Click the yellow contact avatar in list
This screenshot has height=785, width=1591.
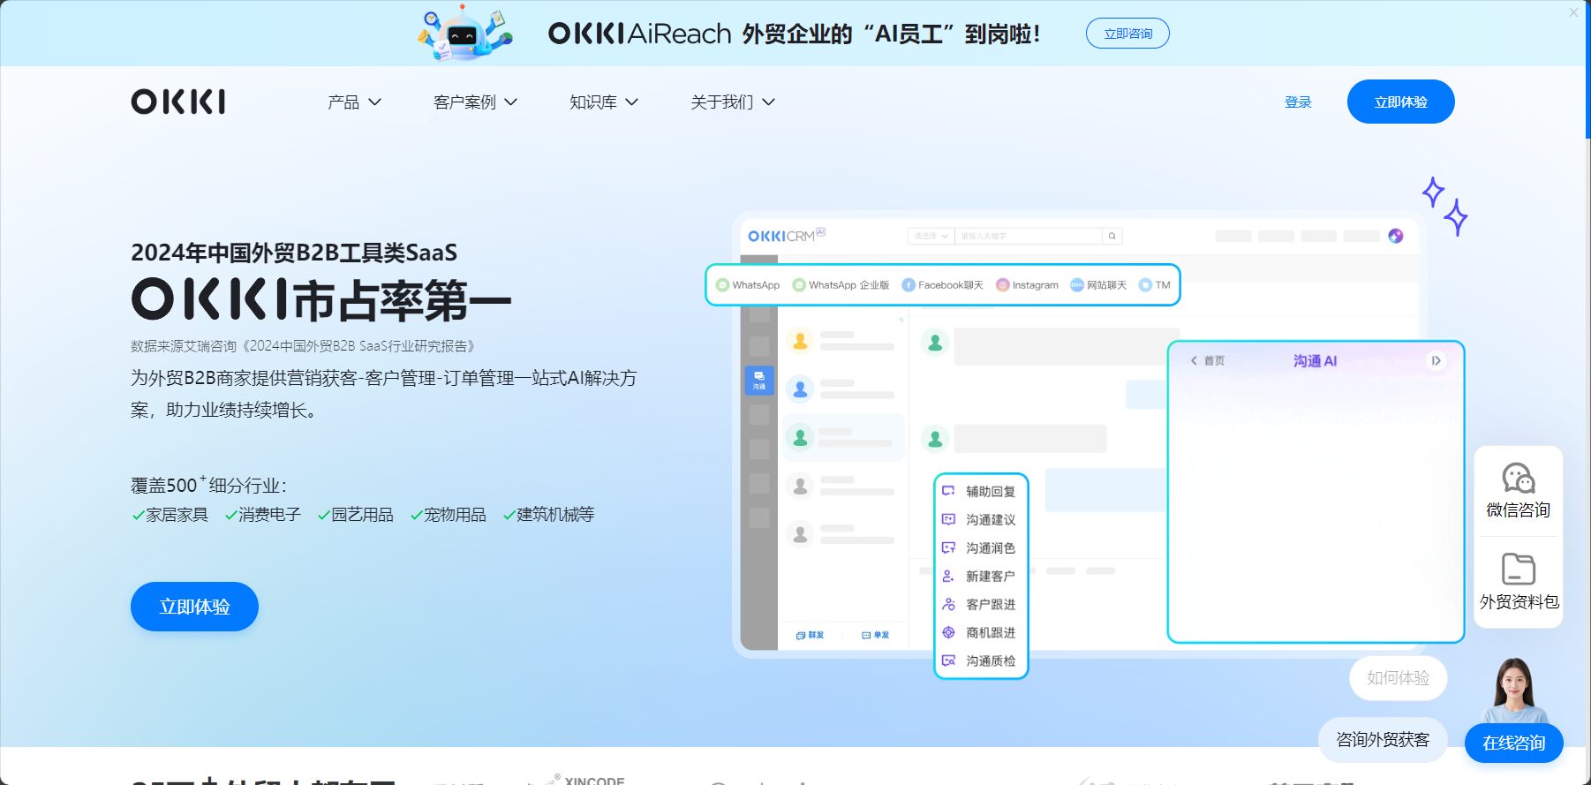coord(800,341)
